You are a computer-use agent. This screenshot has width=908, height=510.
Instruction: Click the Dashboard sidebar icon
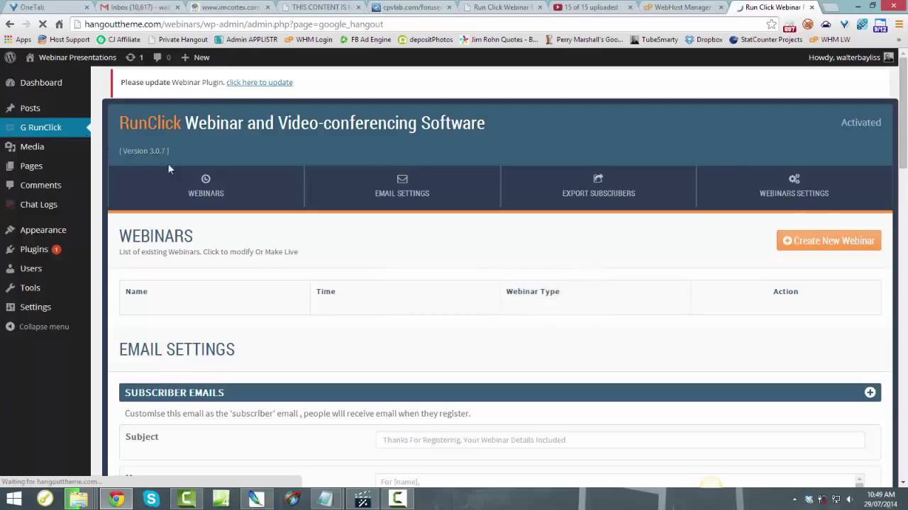point(10,83)
